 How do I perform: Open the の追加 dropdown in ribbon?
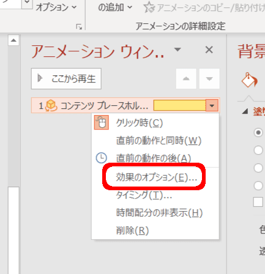(x=115, y=7)
